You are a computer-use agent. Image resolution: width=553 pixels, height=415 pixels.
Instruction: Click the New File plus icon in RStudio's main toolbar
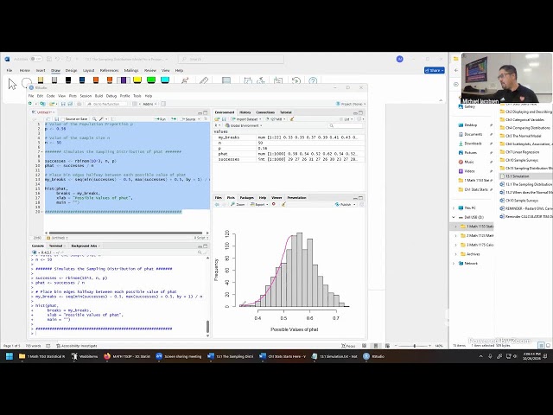[x=30, y=104]
